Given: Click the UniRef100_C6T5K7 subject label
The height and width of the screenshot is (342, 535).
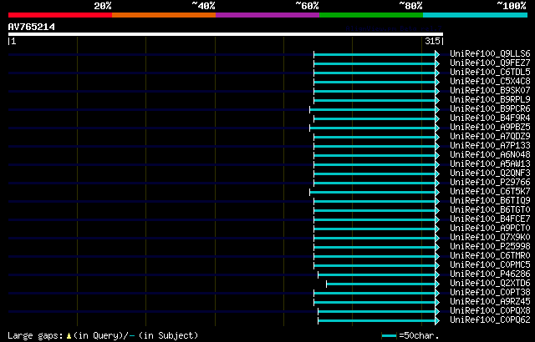Looking at the screenshot, I should [490, 192].
